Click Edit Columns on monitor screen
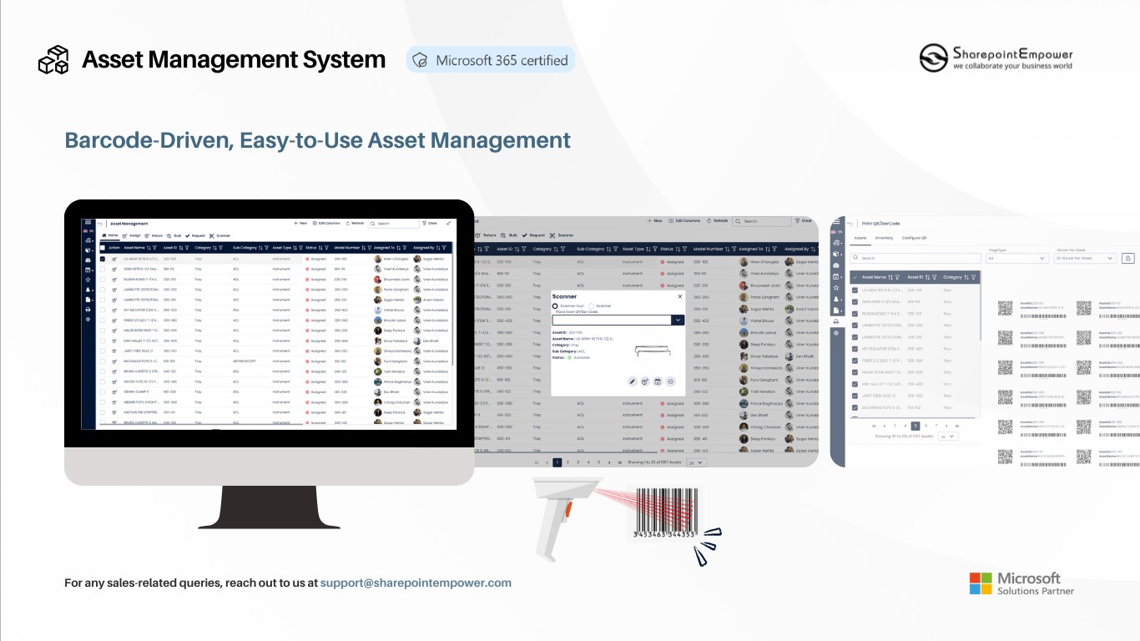Screen dimensions: 1140x641 pos(326,223)
